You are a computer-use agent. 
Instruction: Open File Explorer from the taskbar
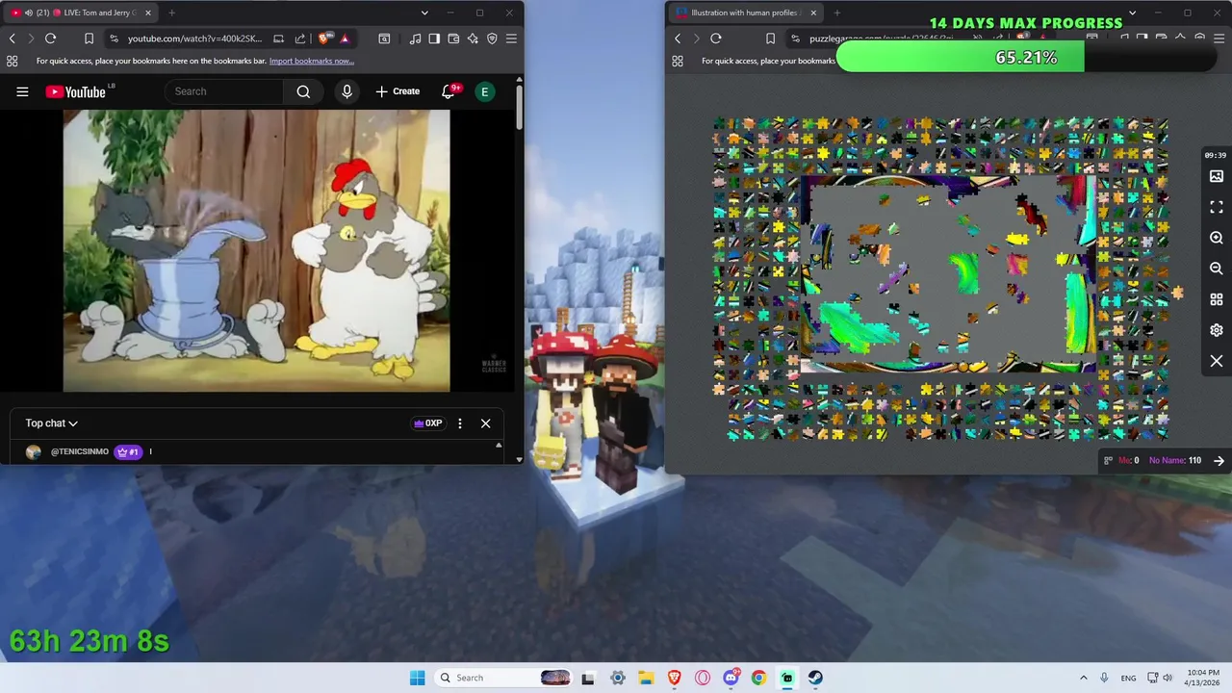click(x=646, y=678)
